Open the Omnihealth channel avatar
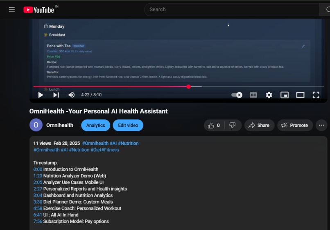This screenshot has height=230, width=330. coord(36,125)
